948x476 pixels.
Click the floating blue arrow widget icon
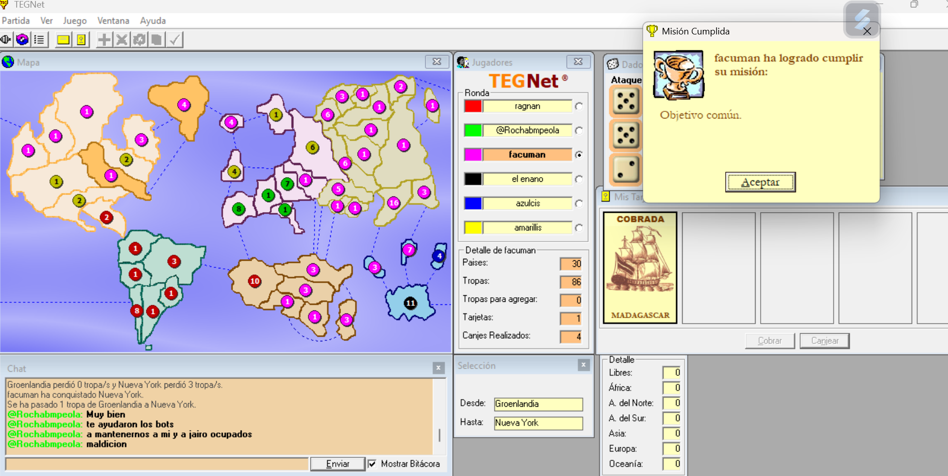click(x=862, y=20)
